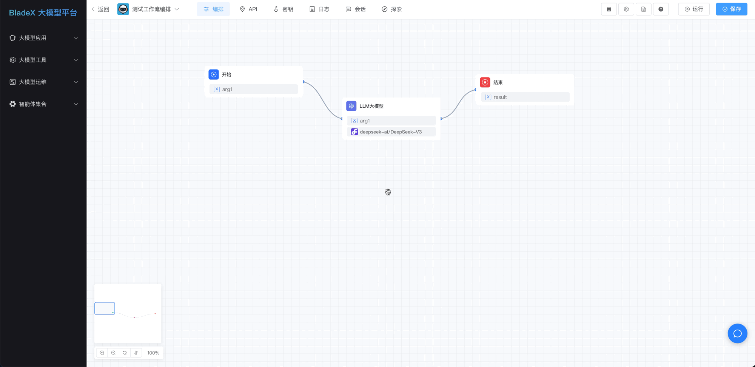Zoom out on the canvas

[113, 353]
